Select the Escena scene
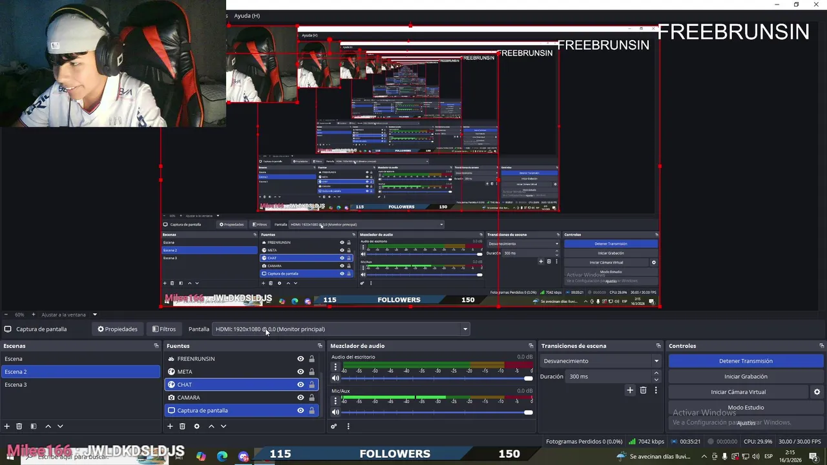The height and width of the screenshot is (465, 827). (80, 358)
